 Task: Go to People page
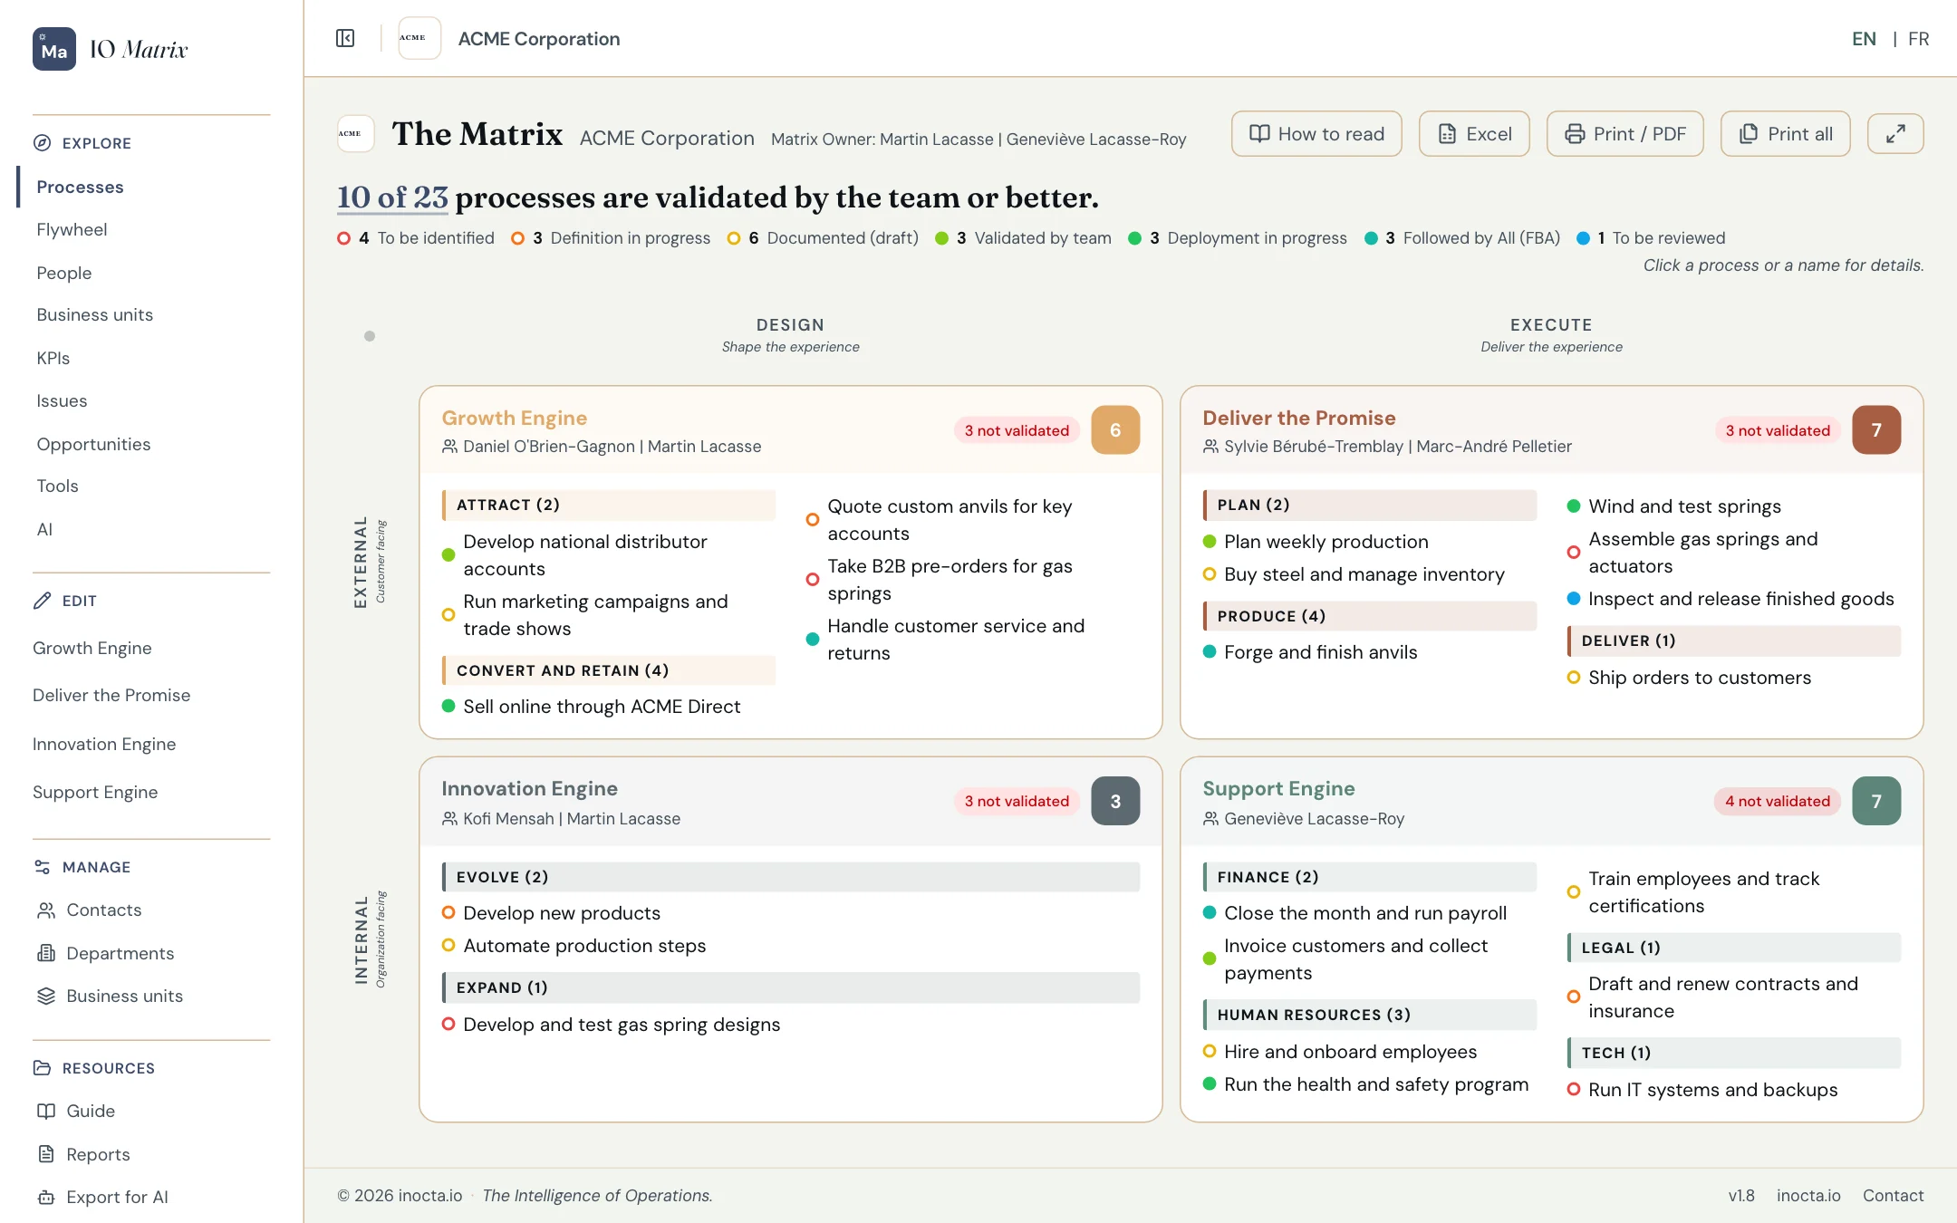coord(63,273)
